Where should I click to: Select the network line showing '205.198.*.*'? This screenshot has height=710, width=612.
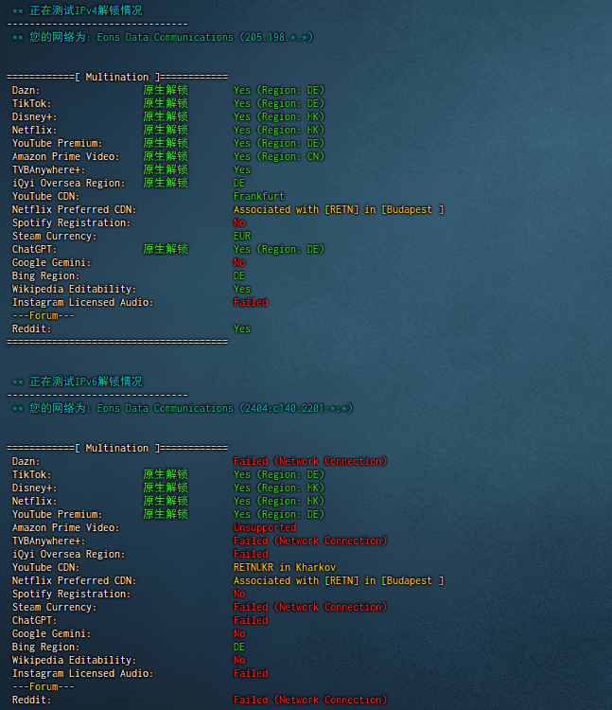163,37
